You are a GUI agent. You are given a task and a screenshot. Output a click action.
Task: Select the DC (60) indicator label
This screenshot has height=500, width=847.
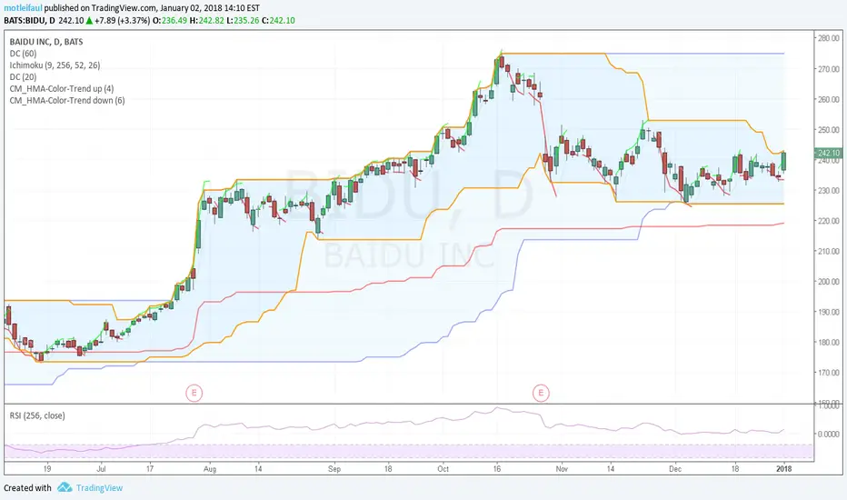click(24, 54)
